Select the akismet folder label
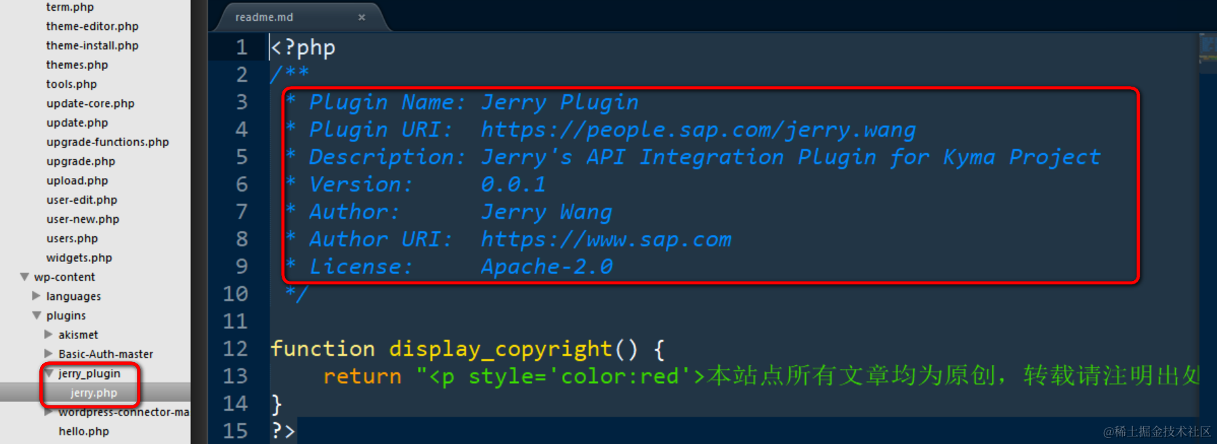 pyautogui.click(x=78, y=334)
